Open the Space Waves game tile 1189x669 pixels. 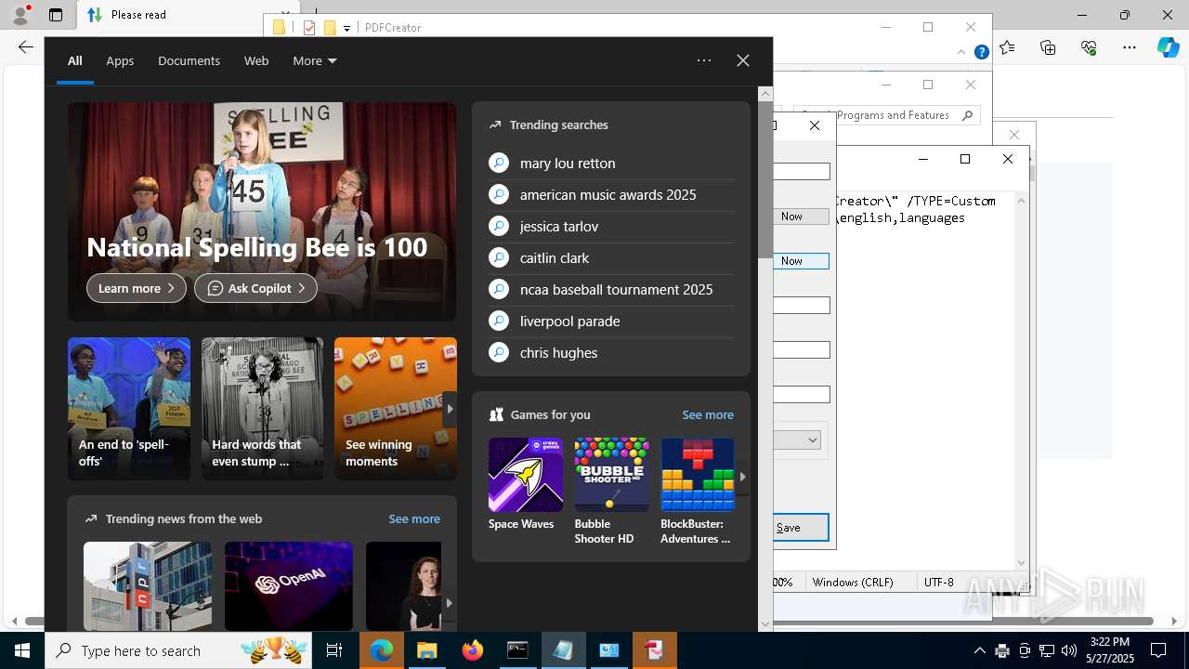[525, 485]
